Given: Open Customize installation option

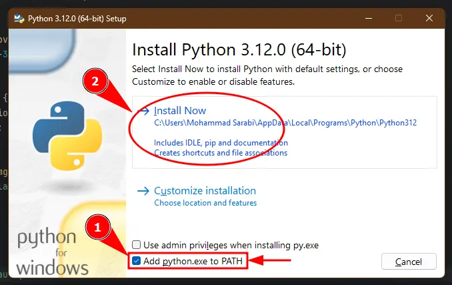Looking at the screenshot, I should point(205,191).
